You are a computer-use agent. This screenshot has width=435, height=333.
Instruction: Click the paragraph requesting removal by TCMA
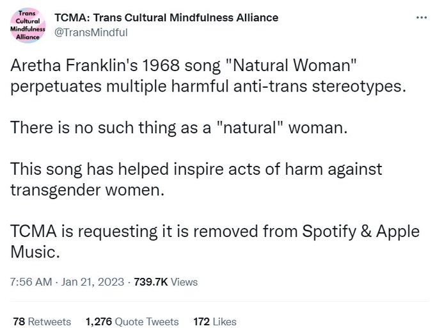pyautogui.click(x=215, y=241)
